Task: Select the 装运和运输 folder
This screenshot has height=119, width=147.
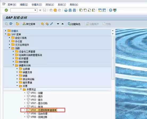Action: click(x=28, y=79)
